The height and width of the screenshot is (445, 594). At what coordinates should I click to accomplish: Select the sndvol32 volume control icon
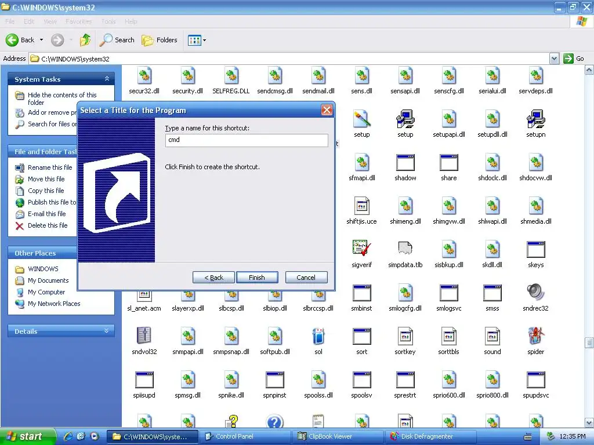point(144,335)
